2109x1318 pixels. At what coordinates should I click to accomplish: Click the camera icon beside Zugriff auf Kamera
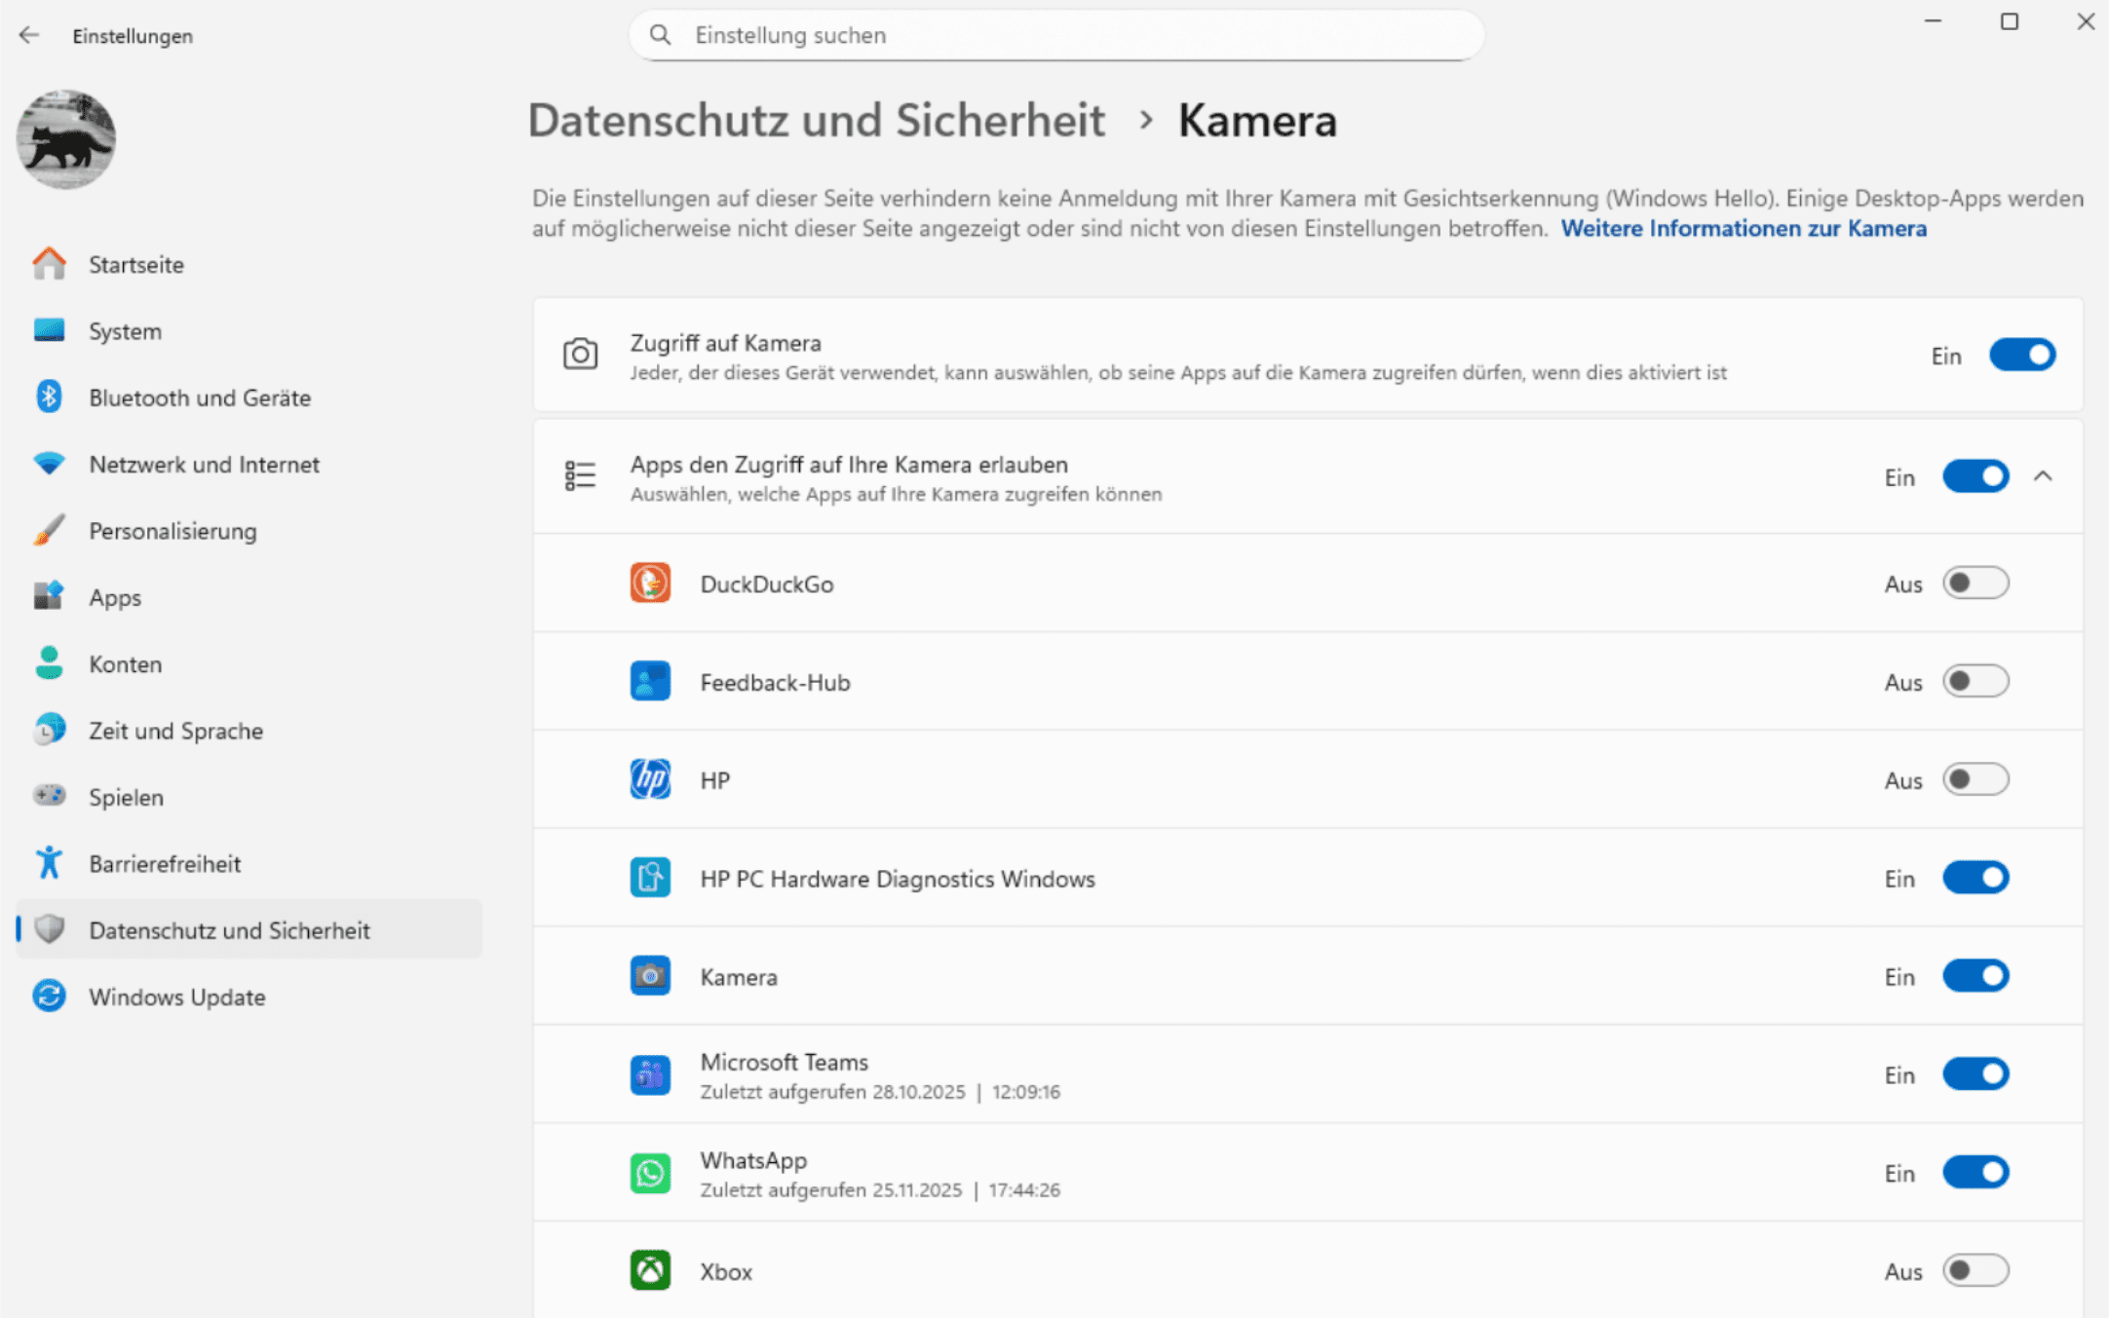pyautogui.click(x=580, y=355)
